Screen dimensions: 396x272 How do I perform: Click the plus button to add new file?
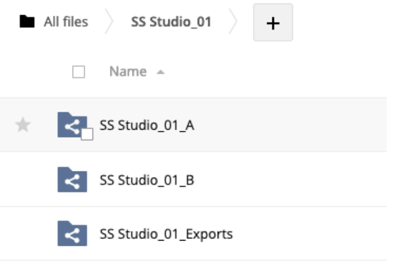tap(273, 22)
